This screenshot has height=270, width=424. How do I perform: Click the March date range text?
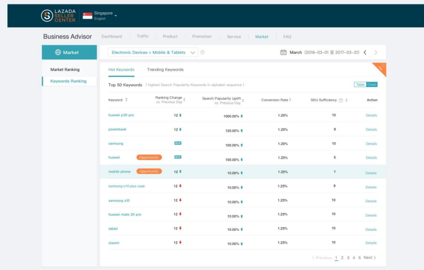(x=325, y=53)
